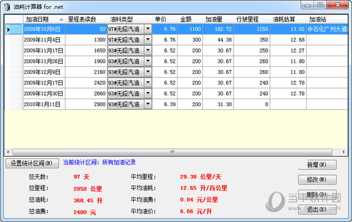The height and width of the screenshot is (222, 352).
Task: Click odometer cell reading 2160
Action: 86,72
